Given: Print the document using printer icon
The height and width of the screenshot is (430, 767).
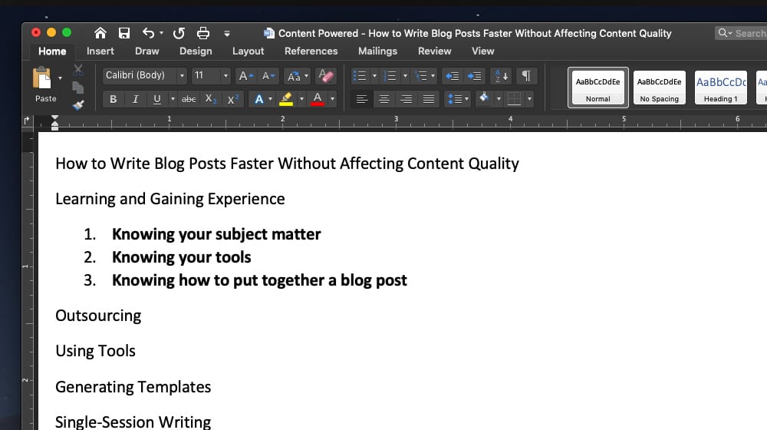Looking at the screenshot, I should 202,33.
